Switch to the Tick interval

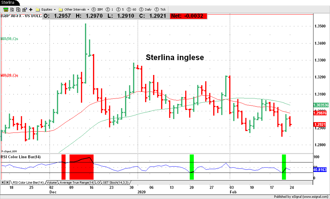pyautogui.click(x=160, y=10)
